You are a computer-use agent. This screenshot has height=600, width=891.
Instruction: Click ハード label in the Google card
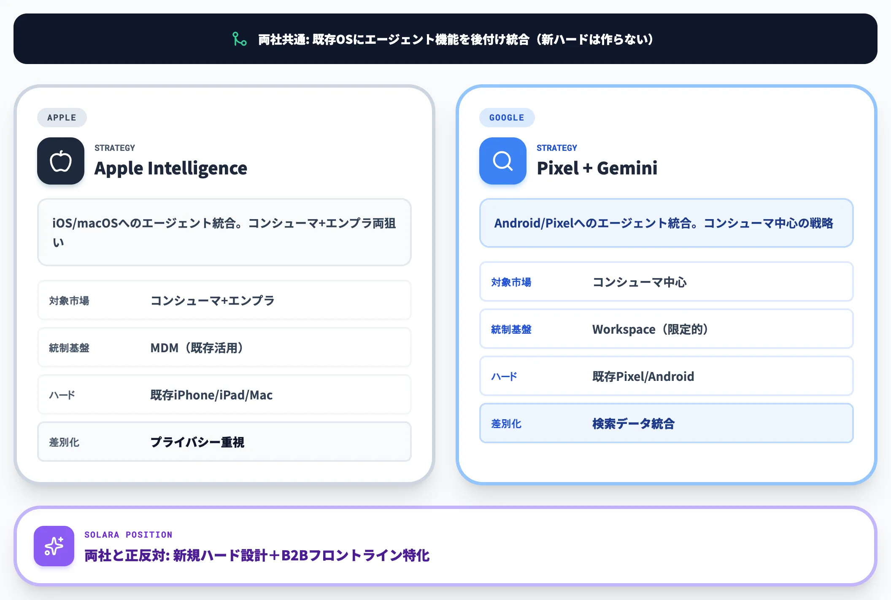coord(504,376)
